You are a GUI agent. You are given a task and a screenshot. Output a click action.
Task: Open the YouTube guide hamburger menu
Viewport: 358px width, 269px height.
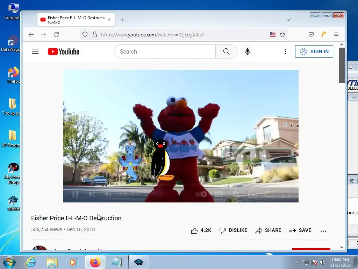(35, 51)
